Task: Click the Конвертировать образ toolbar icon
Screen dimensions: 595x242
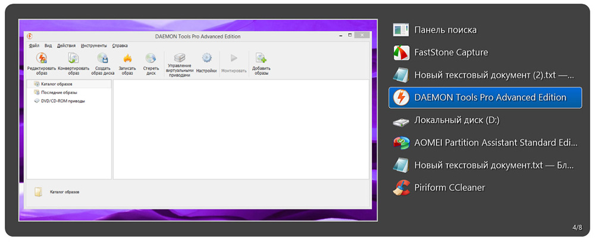Action: [73, 58]
